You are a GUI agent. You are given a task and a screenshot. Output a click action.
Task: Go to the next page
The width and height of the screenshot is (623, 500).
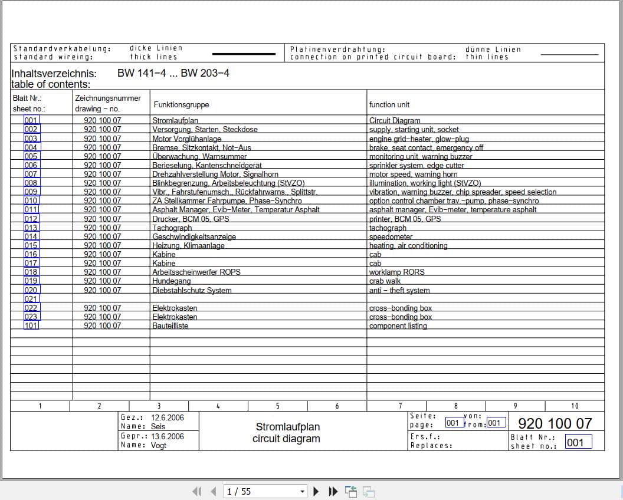(x=316, y=491)
